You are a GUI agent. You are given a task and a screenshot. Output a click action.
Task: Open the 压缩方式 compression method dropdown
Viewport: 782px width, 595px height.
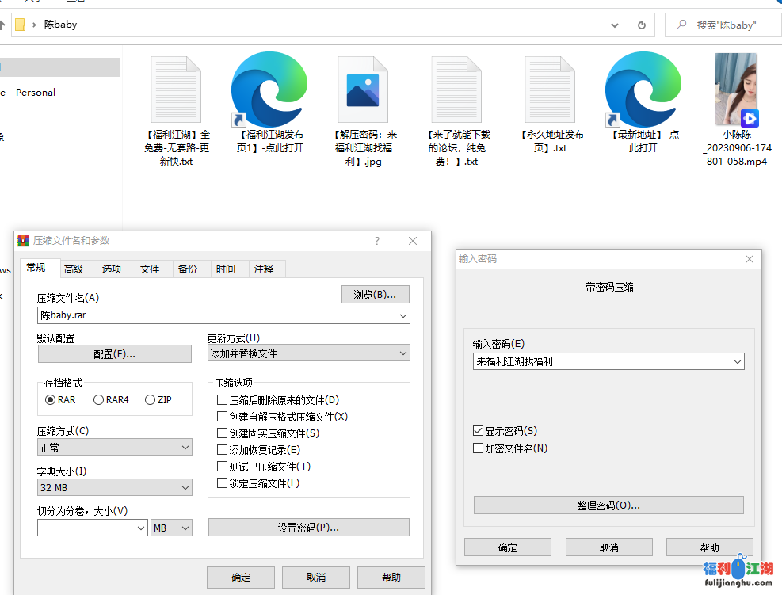pos(184,447)
